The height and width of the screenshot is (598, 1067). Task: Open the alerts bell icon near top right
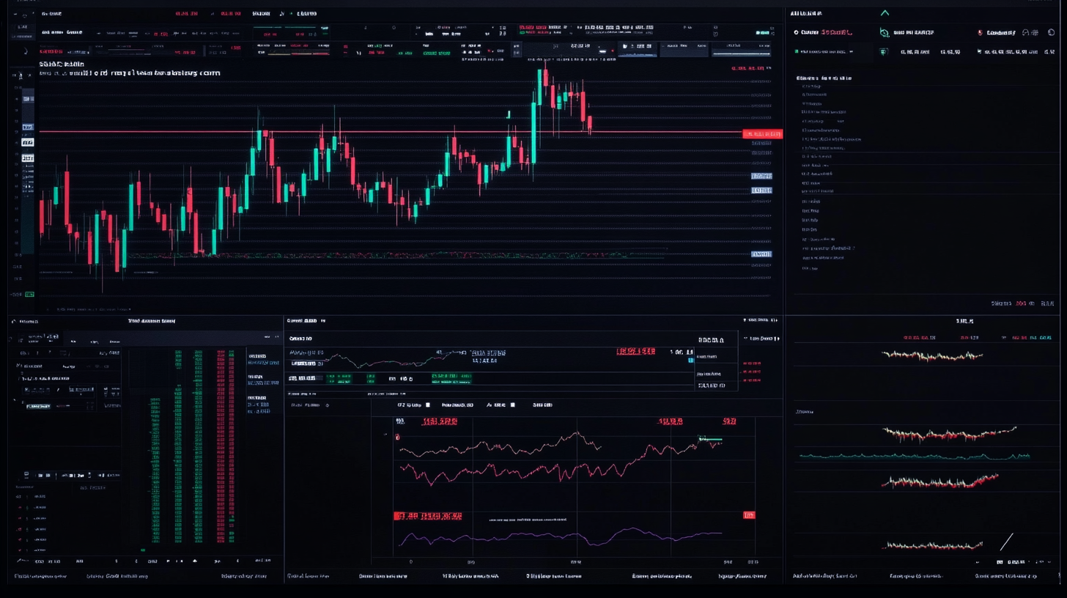[980, 32]
